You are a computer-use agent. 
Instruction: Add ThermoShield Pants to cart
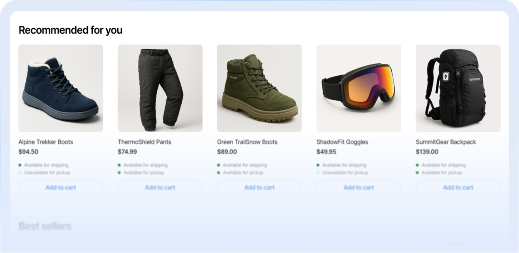(x=160, y=187)
